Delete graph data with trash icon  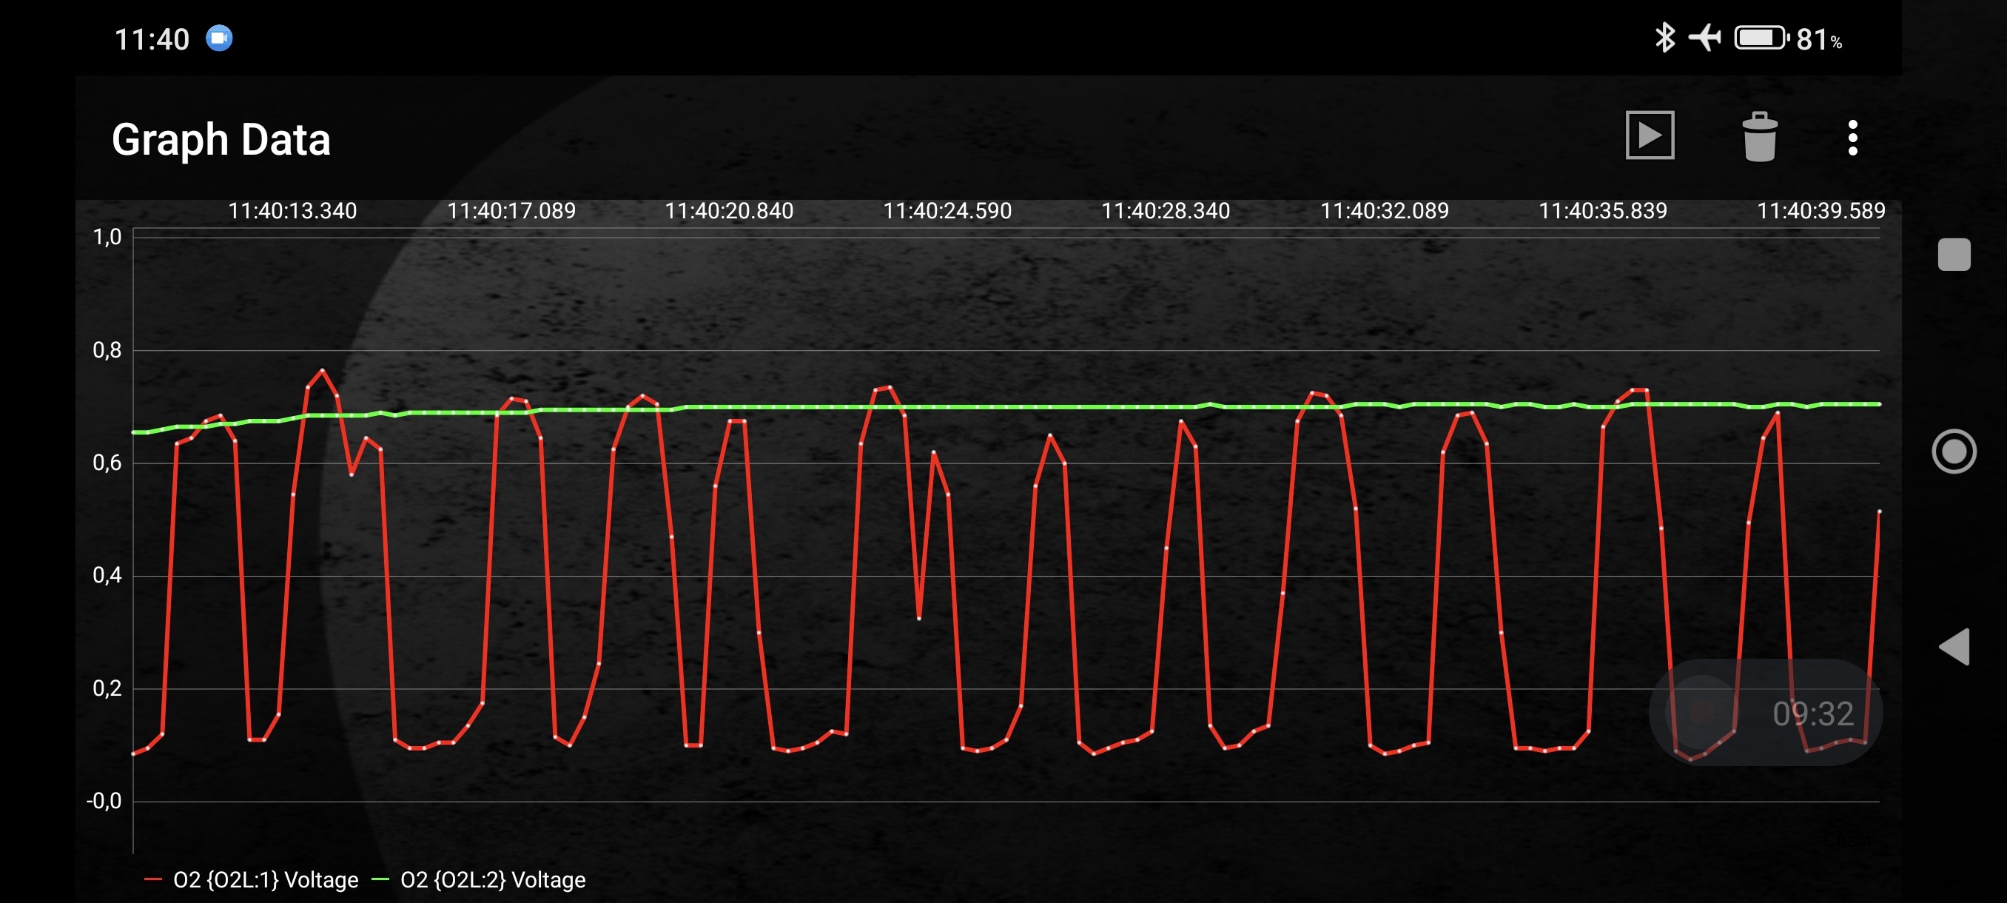pos(1759,137)
